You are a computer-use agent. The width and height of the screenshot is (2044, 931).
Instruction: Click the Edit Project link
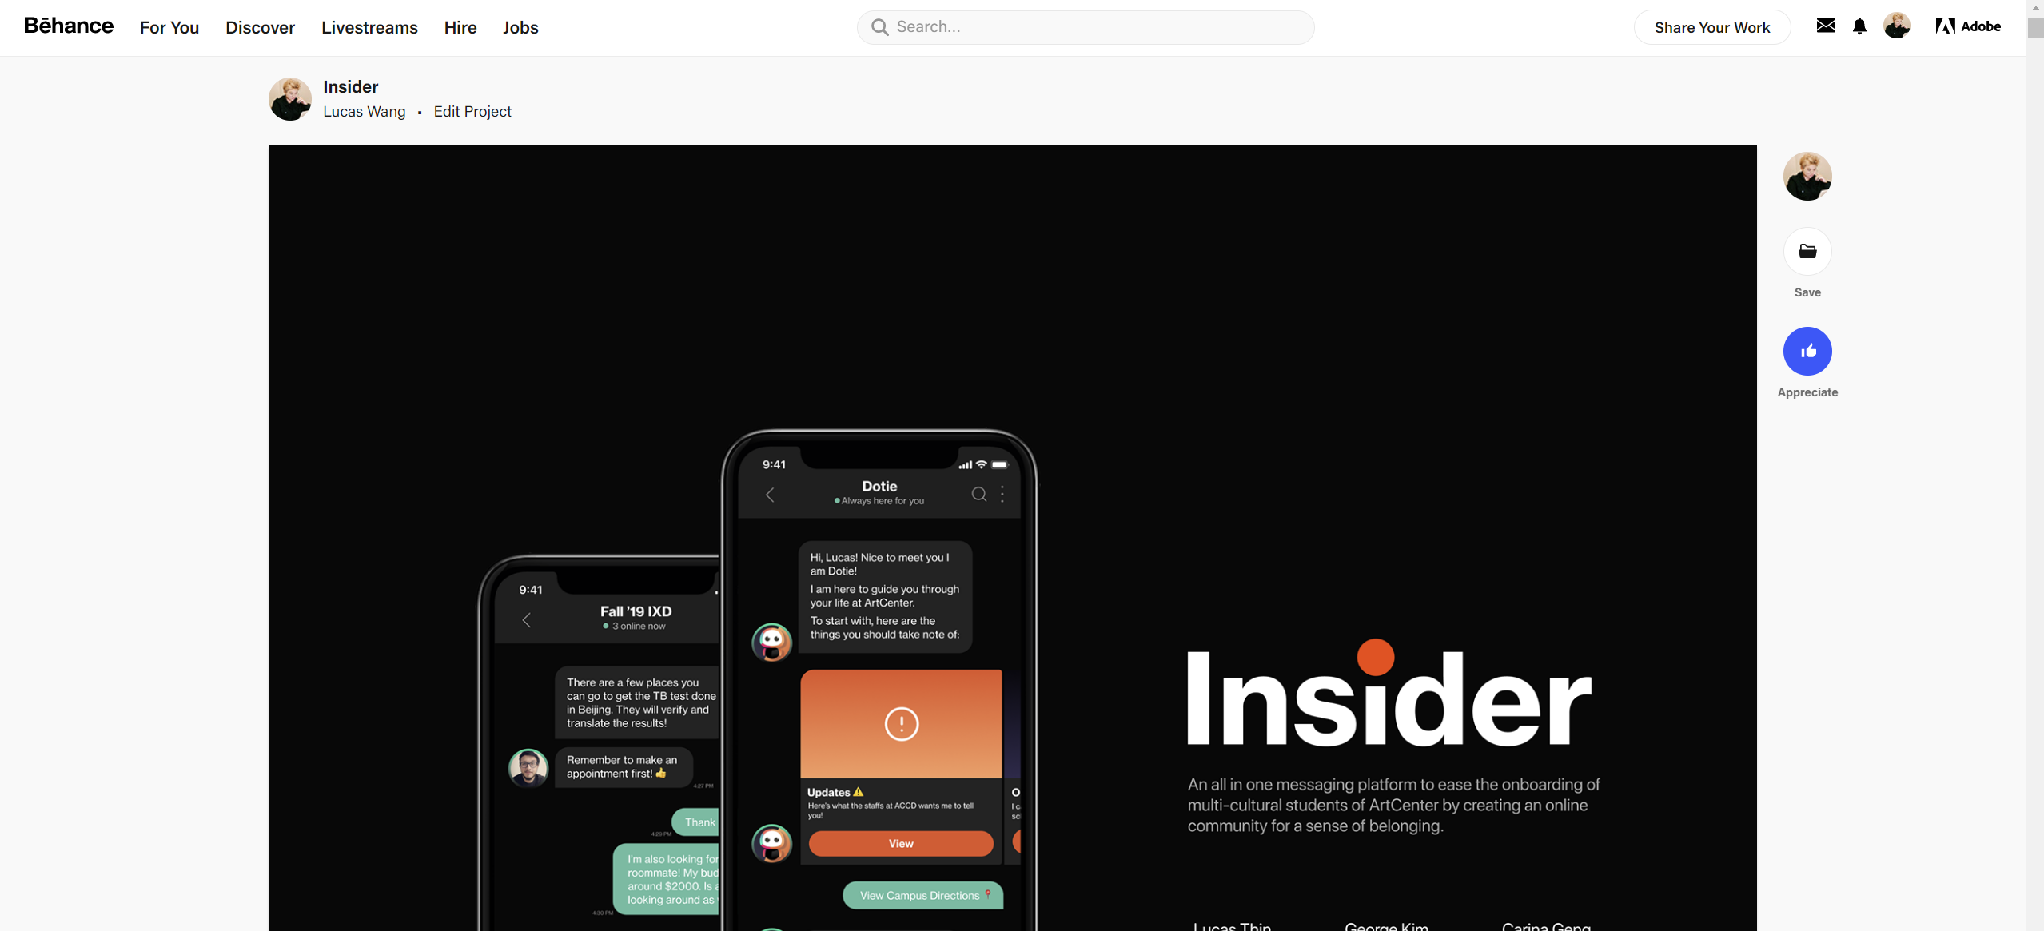[x=472, y=111]
